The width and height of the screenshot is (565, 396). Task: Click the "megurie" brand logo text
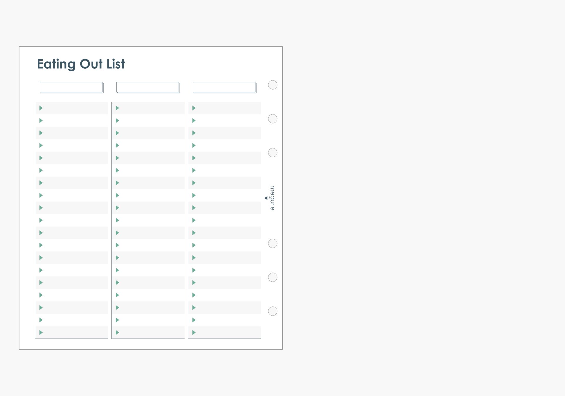pyautogui.click(x=272, y=198)
